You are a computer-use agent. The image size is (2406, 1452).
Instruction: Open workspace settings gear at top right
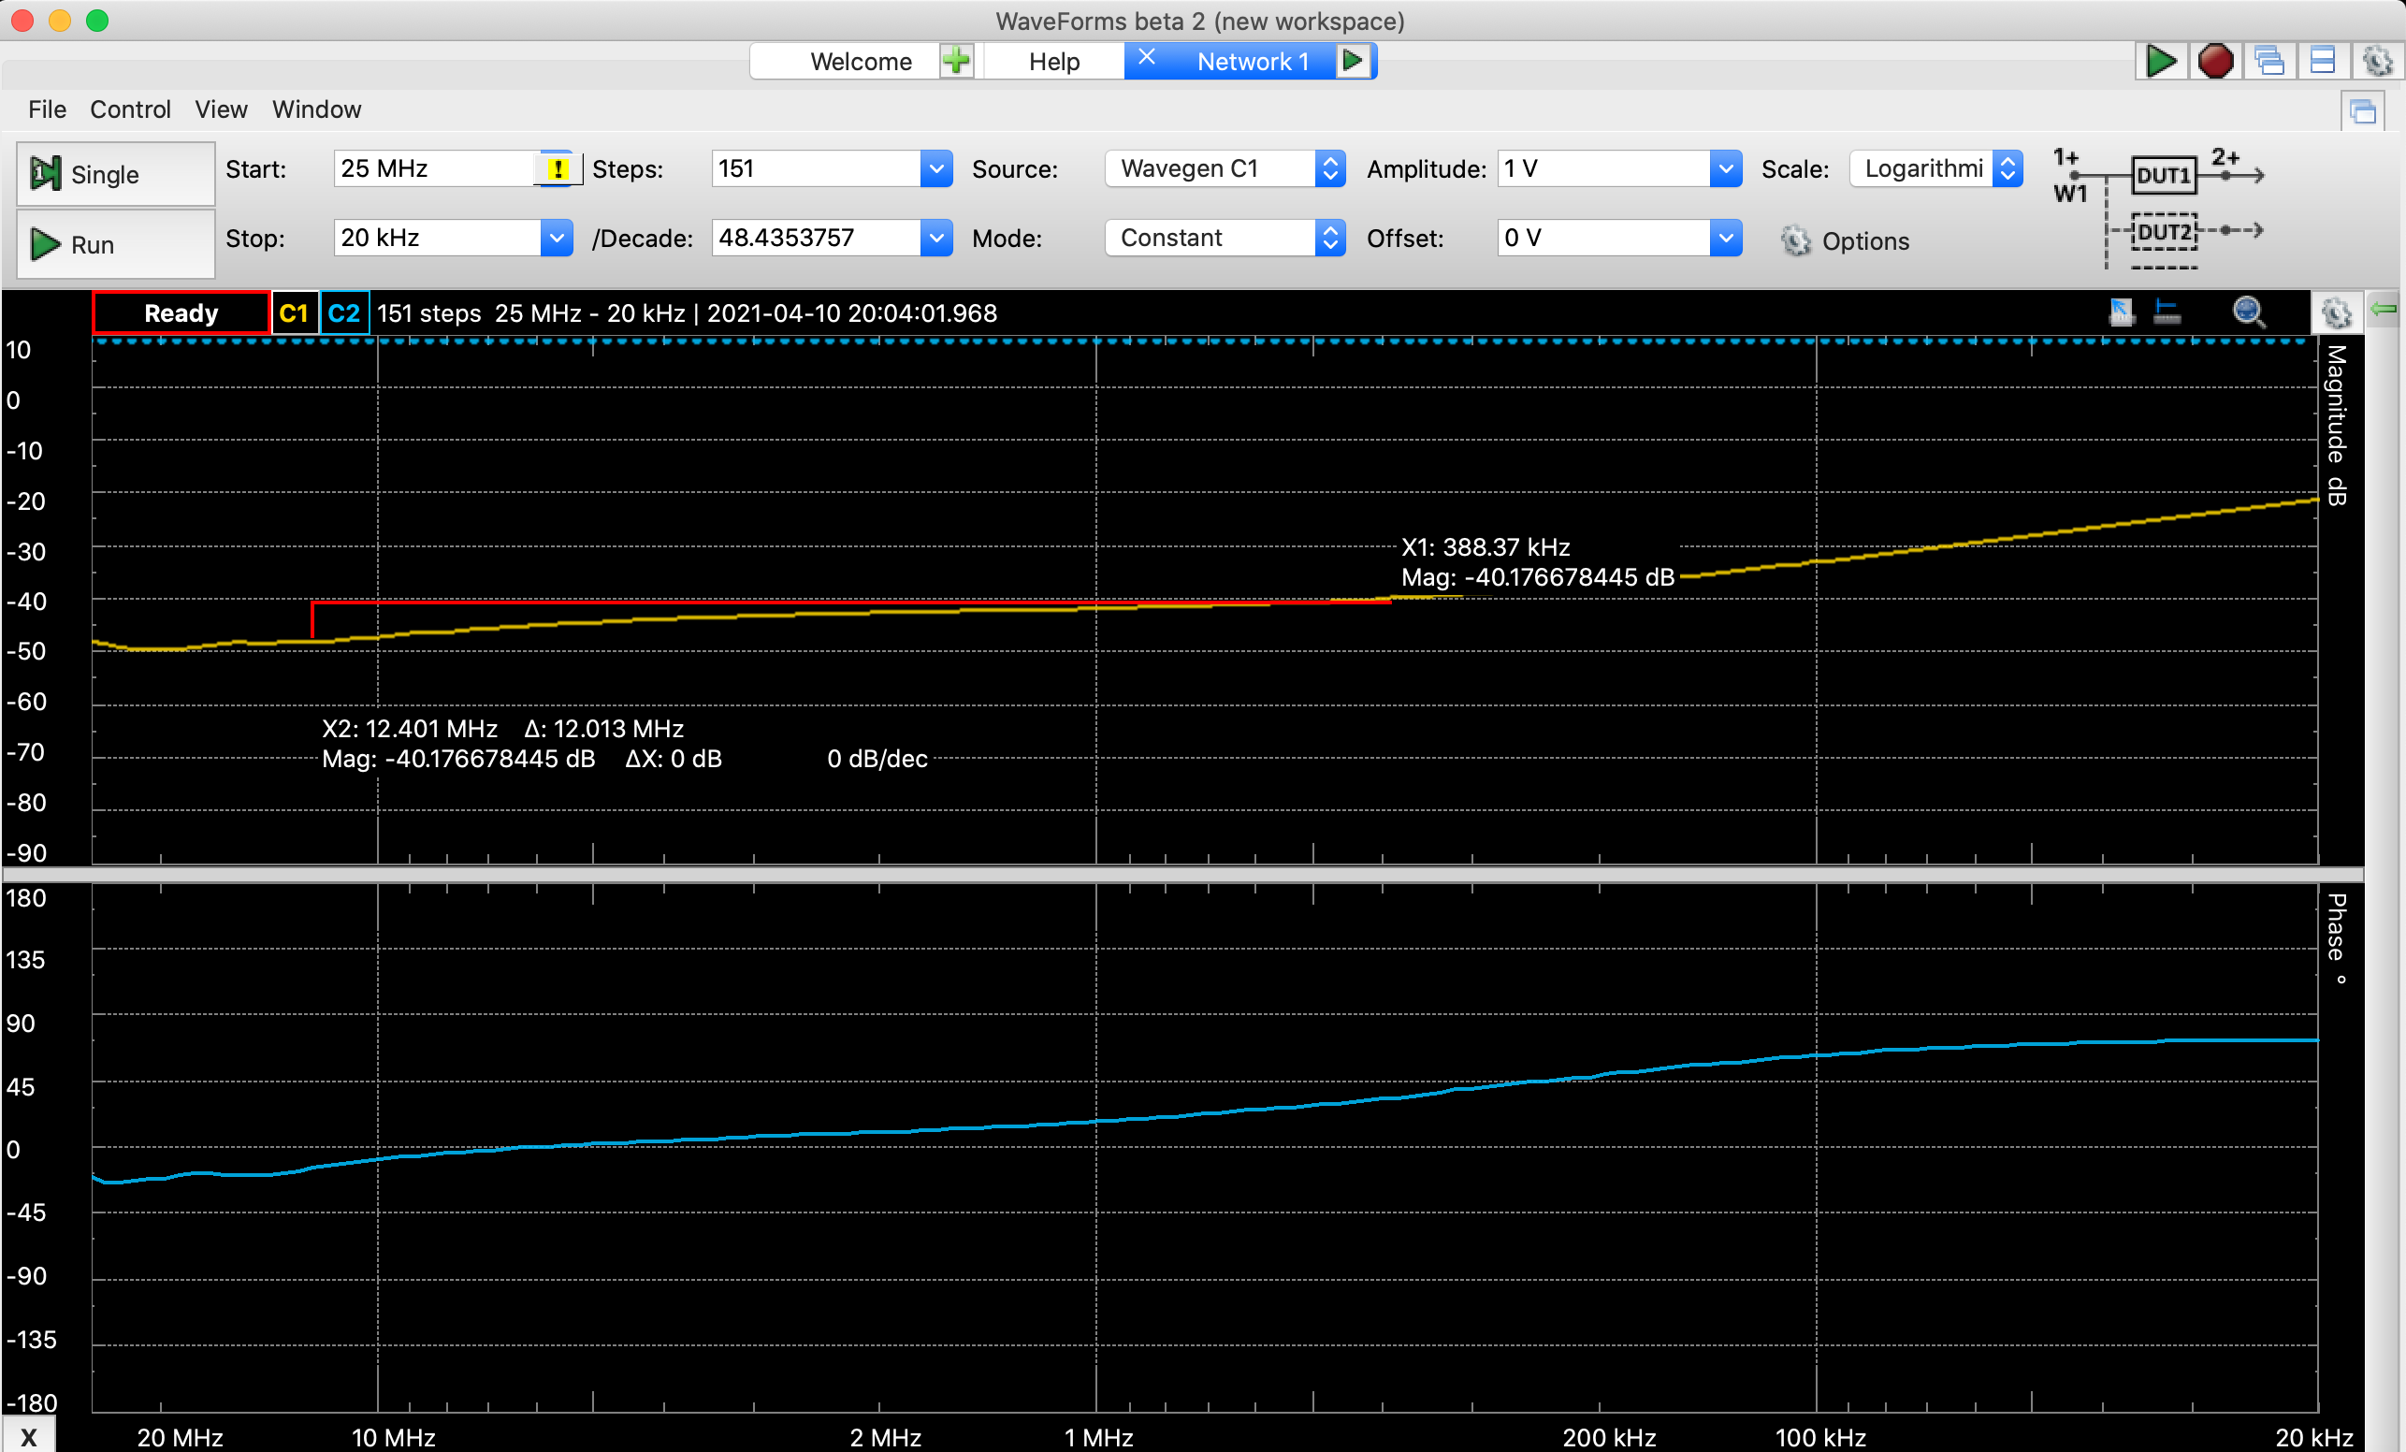click(x=2377, y=62)
